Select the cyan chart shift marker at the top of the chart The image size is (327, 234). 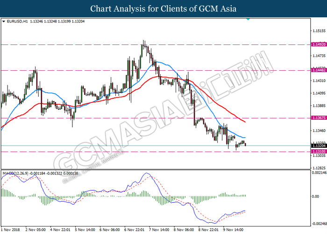248,19
